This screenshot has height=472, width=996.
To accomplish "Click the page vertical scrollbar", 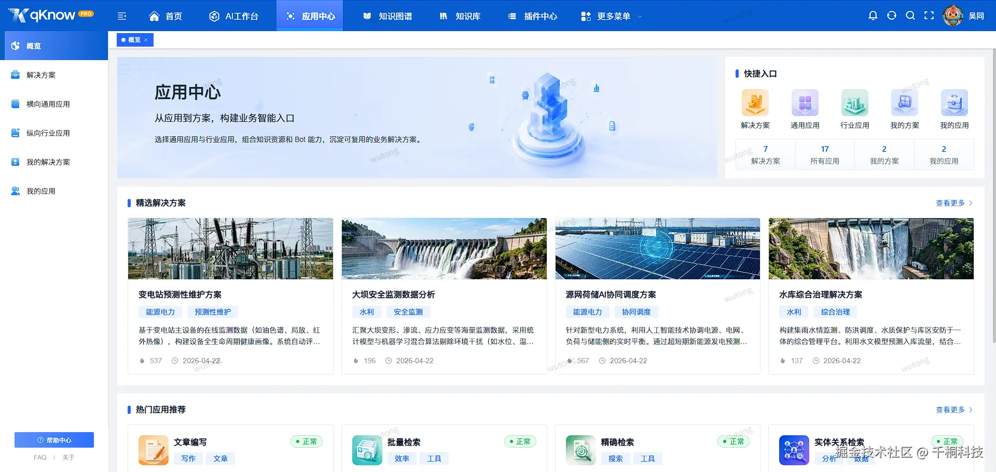I will [993, 197].
